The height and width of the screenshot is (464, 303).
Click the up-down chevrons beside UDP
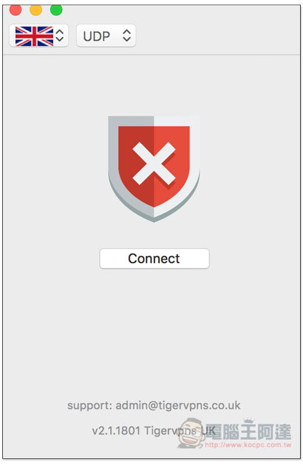[127, 36]
